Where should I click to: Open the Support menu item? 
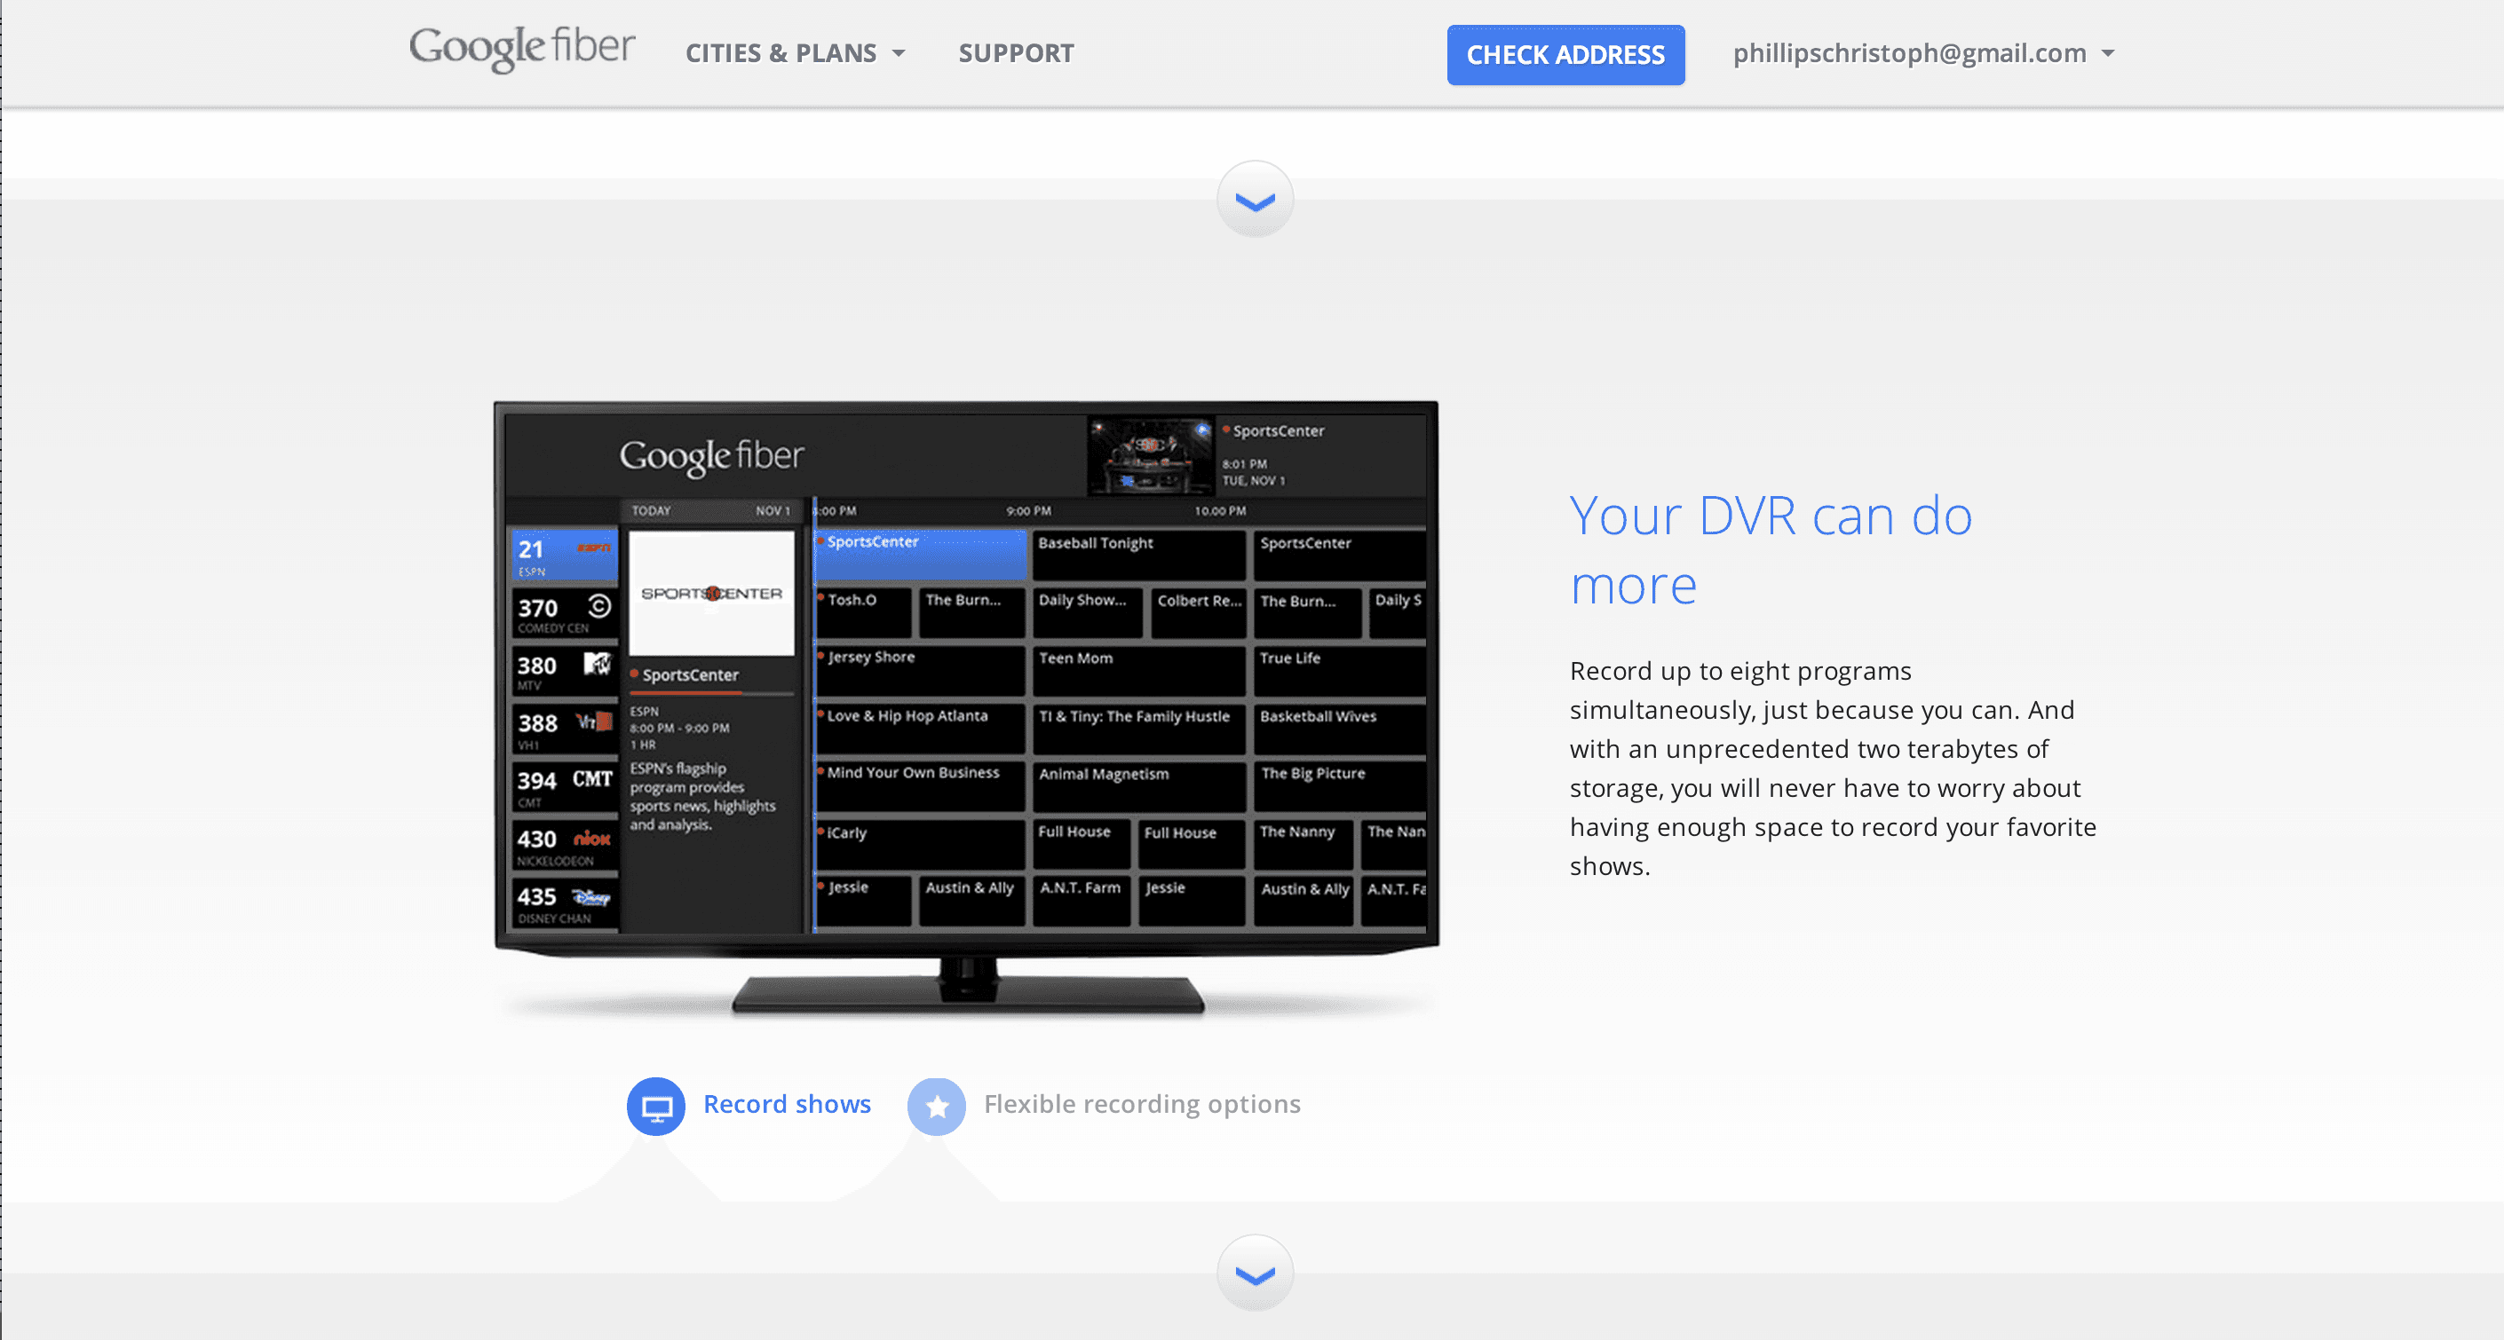point(1016,53)
